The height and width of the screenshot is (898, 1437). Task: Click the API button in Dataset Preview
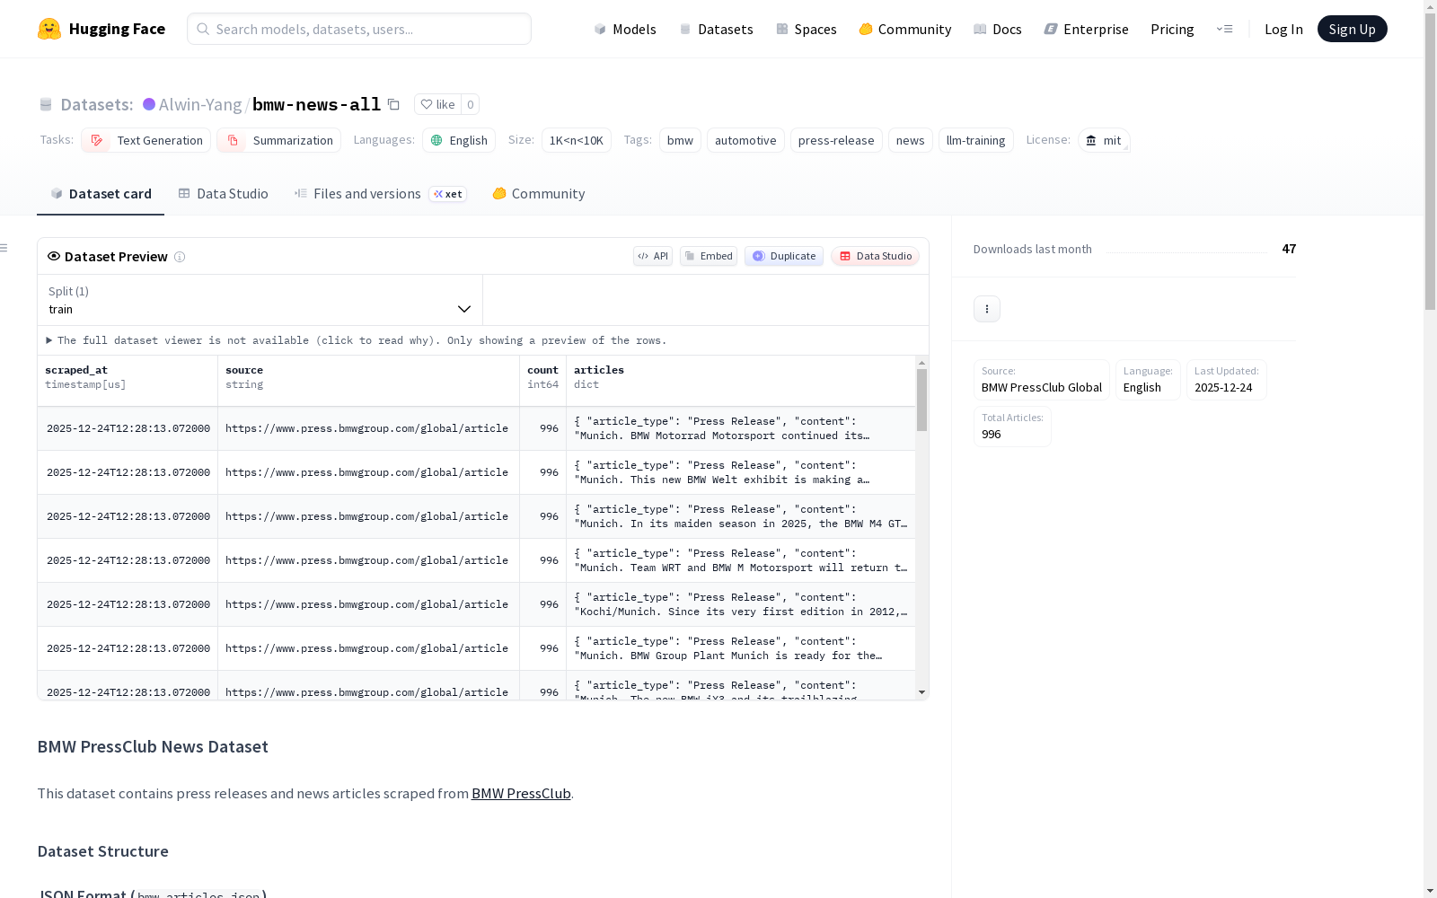click(x=653, y=256)
